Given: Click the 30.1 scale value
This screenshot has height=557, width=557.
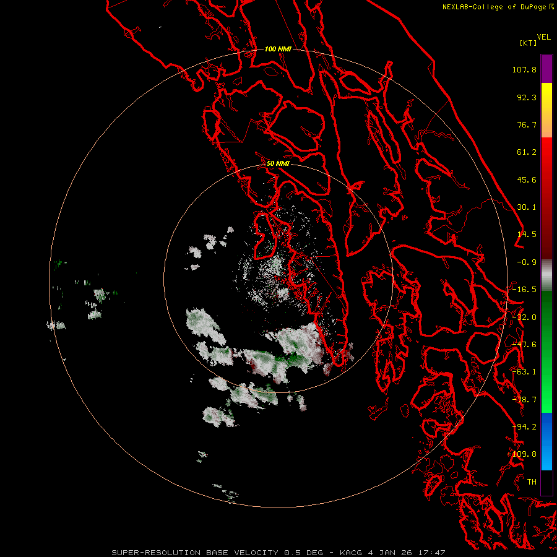Looking at the screenshot, I should coord(527,207).
